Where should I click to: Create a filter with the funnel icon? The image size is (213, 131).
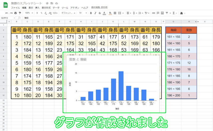(167, 13)
